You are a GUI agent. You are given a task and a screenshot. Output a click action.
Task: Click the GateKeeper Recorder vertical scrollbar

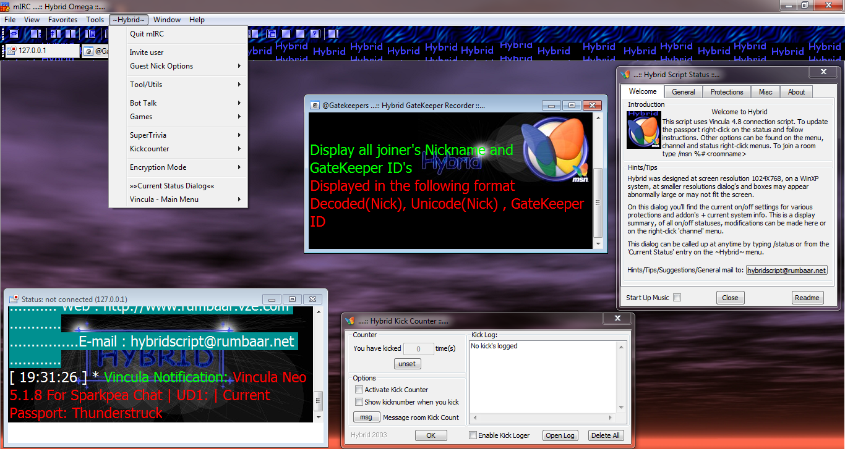click(598, 181)
